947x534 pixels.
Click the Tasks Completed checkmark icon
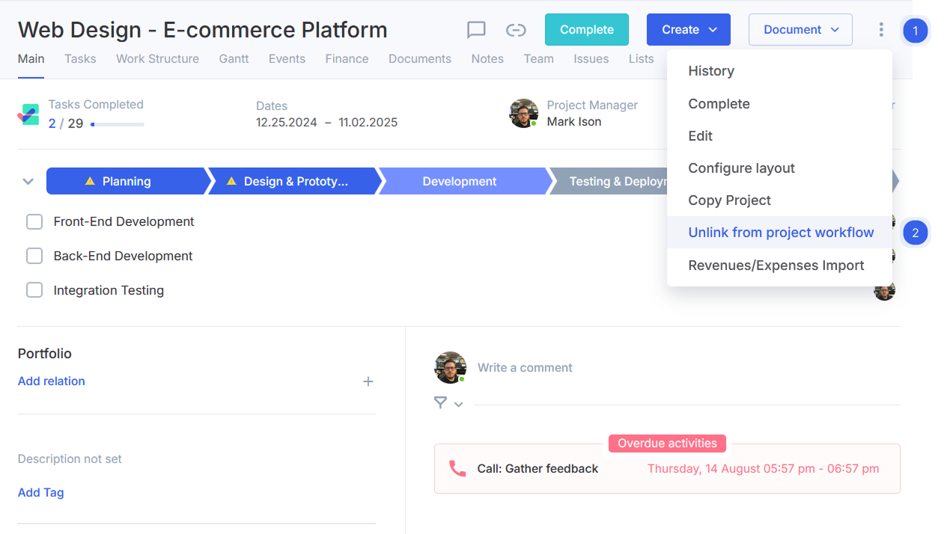pyautogui.click(x=28, y=114)
